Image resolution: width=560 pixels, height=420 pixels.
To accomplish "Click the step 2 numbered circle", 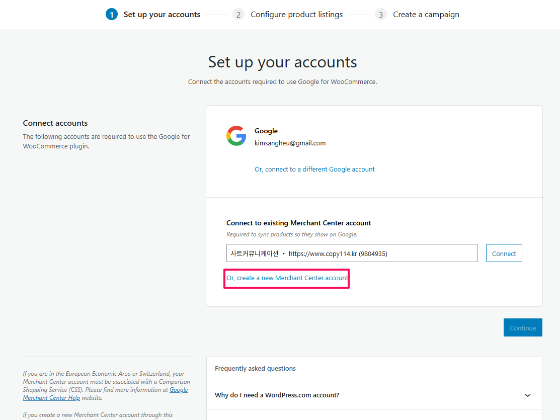I will coord(238,14).
